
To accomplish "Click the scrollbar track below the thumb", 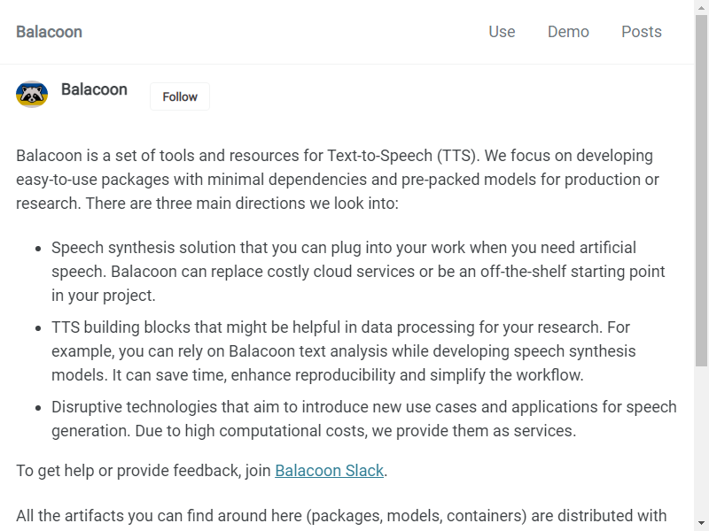I will [701, 442].
